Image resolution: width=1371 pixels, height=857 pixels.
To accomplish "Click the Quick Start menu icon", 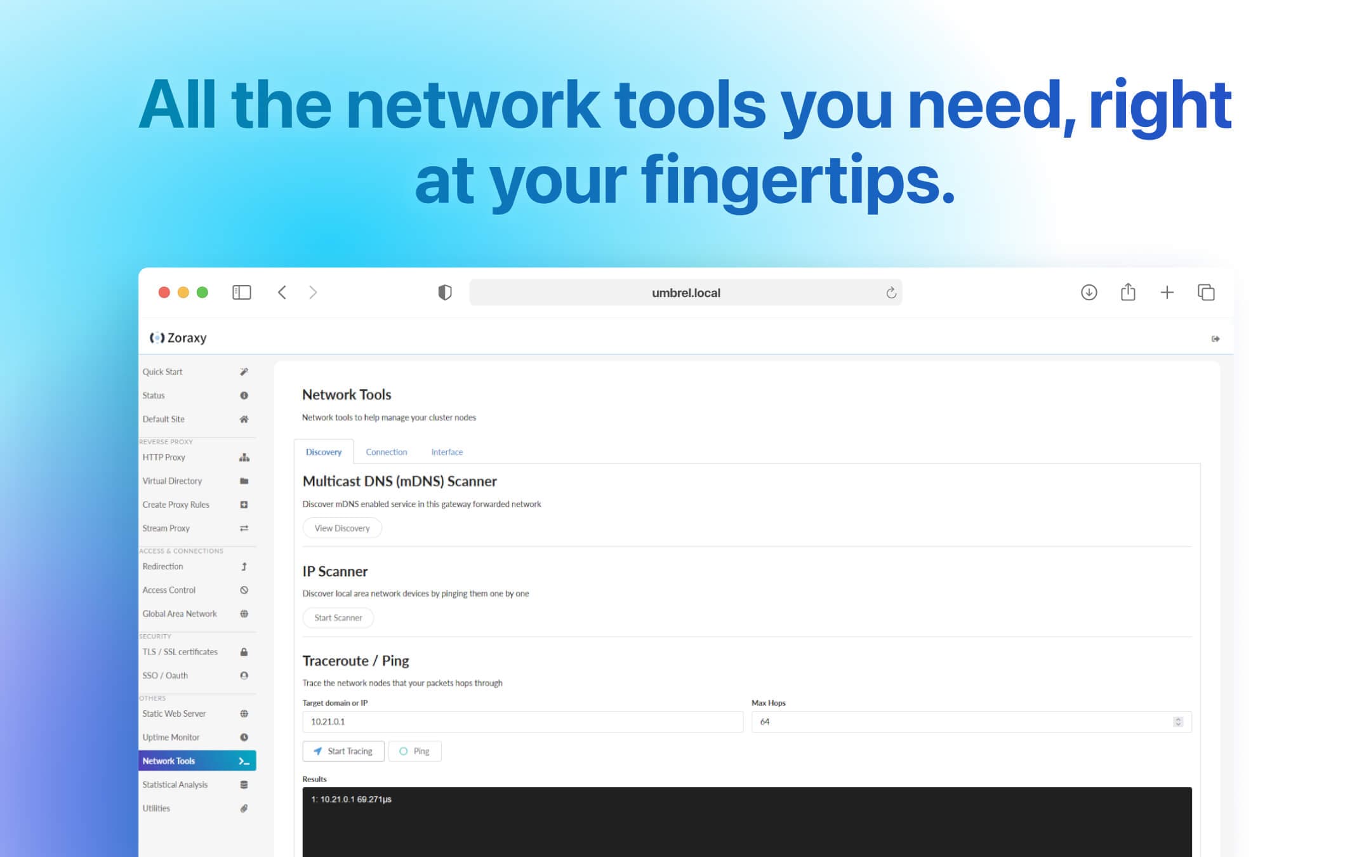I will (x=244, y=370).
